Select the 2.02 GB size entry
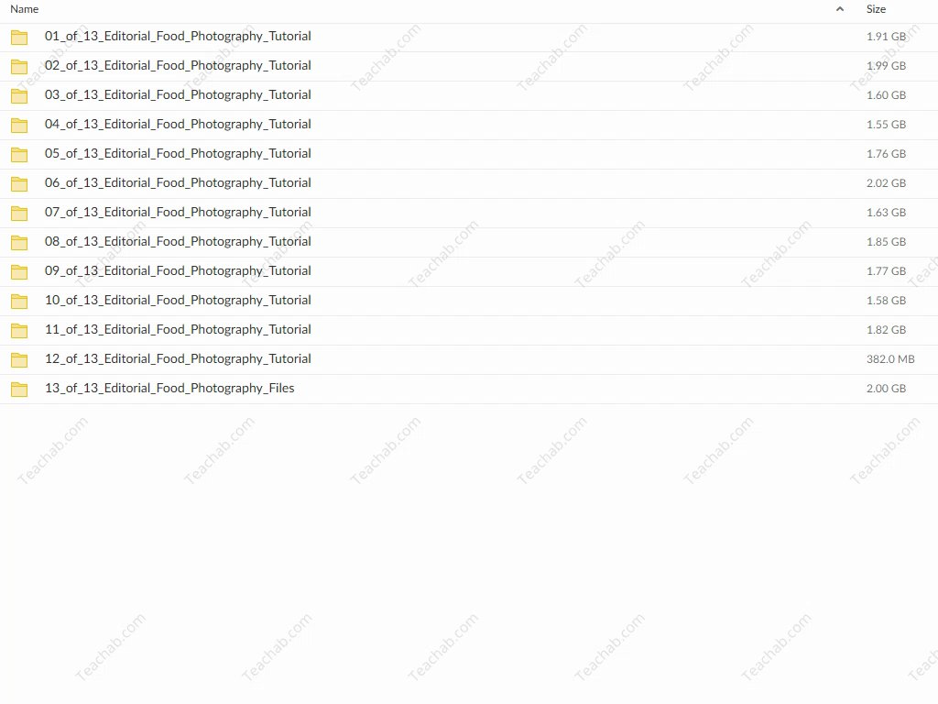The width and height of the screenshot is (938, 704). click(x=886, y=183)
